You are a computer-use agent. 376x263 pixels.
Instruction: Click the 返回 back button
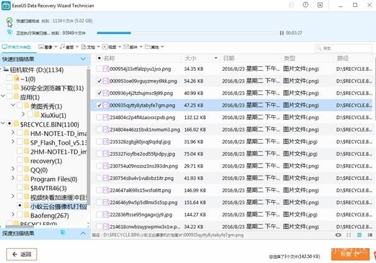pyautogui.click(x=22, y=254)
